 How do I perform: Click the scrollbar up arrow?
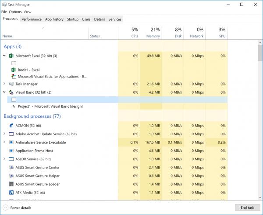260,42
